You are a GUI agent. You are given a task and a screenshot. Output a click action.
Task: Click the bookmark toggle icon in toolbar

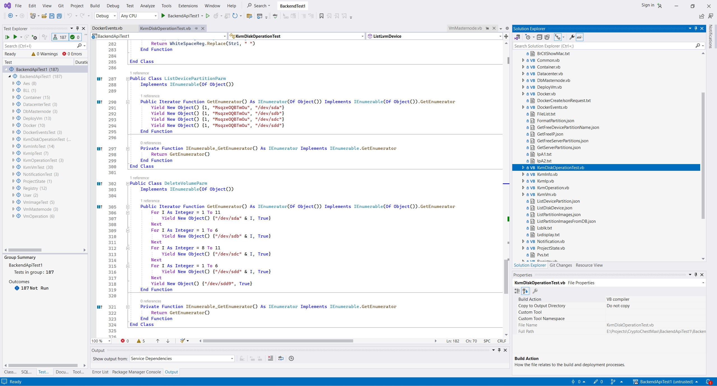pos(321,16)
